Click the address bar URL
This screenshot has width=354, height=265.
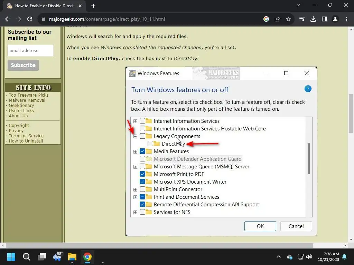tap(107, 19)
